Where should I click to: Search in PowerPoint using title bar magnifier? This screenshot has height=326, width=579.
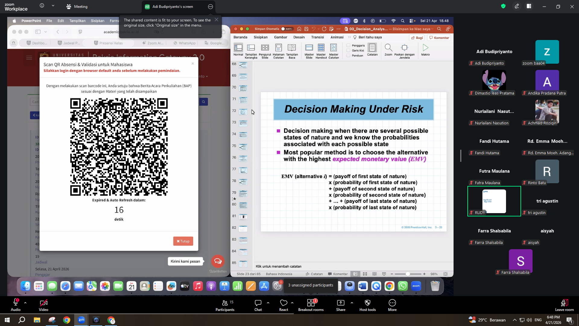click(x=439, y=29)
